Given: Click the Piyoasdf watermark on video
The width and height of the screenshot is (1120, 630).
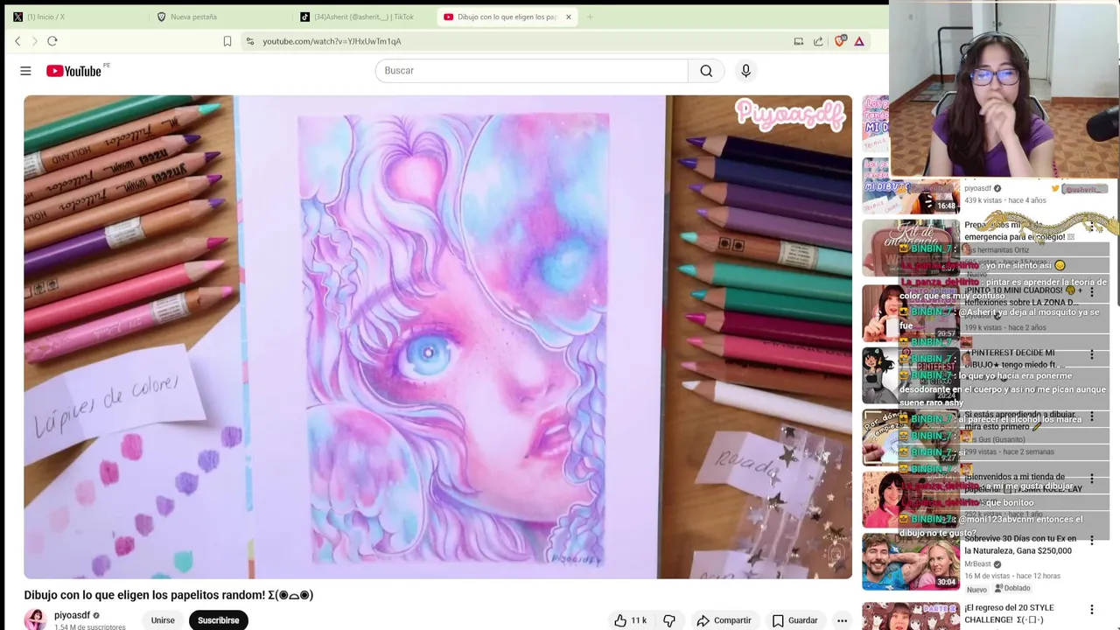Looking at the screenshot, I should tap(791, 115).
